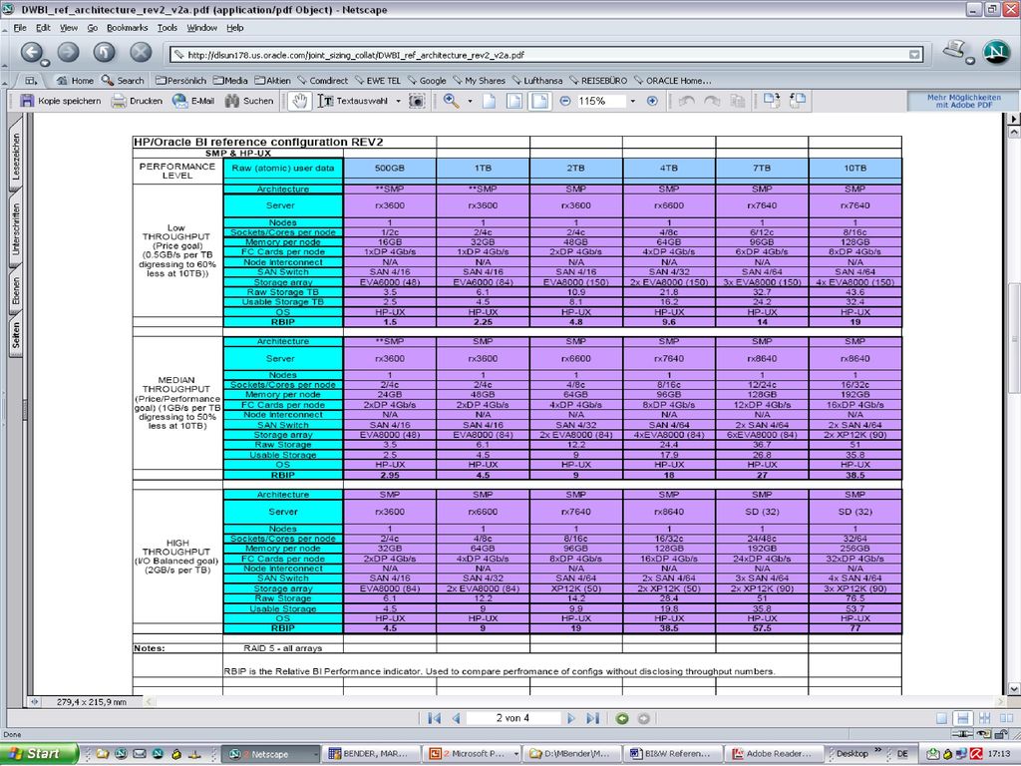Go to previous page arrow
The image size is (1021, 766).
point(456,718)
